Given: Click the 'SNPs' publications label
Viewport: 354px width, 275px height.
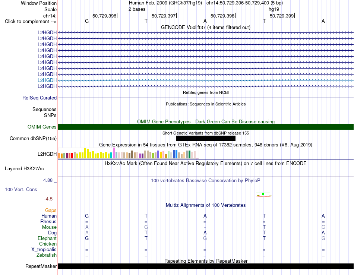Looking at the screenshot, I should pos(50,115).
